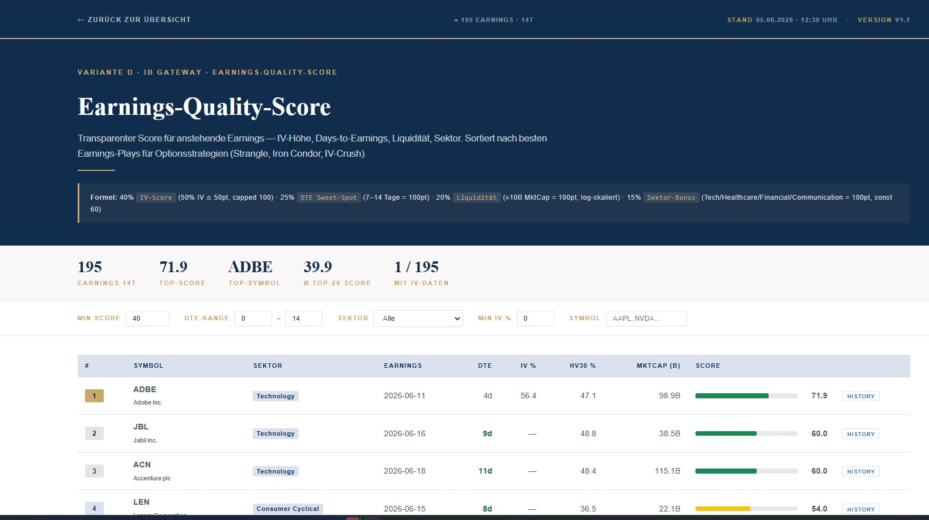Click ACN score progress bar

[x=746, y=471]
